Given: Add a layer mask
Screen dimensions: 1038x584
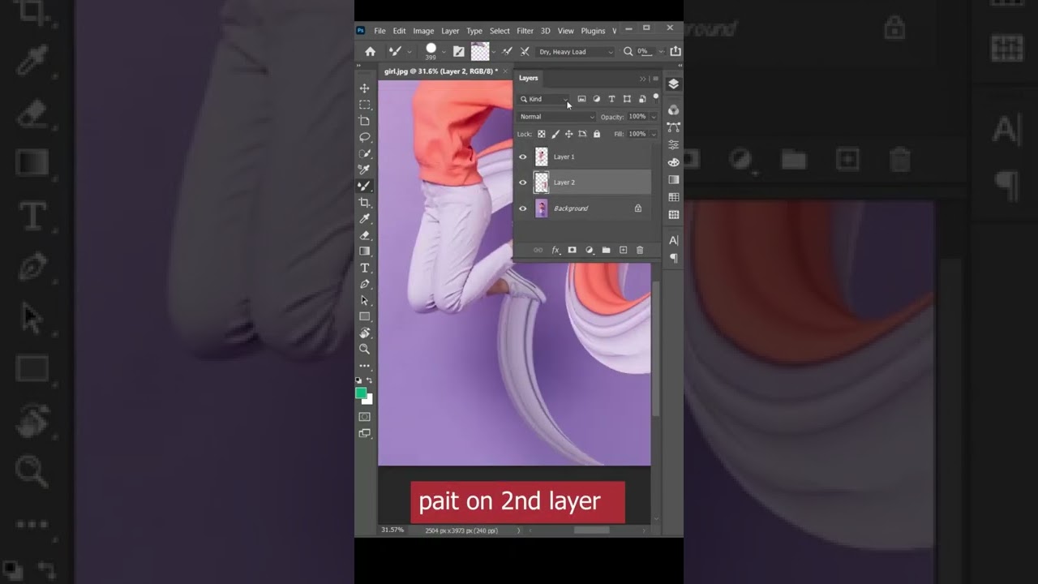Looking at the screenshot, I should tap(572, 251).
